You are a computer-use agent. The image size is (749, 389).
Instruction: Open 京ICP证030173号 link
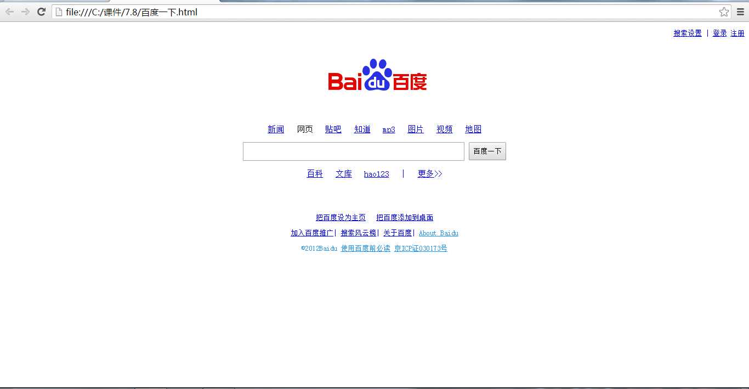pyautogui.click(x=421, y=249)
